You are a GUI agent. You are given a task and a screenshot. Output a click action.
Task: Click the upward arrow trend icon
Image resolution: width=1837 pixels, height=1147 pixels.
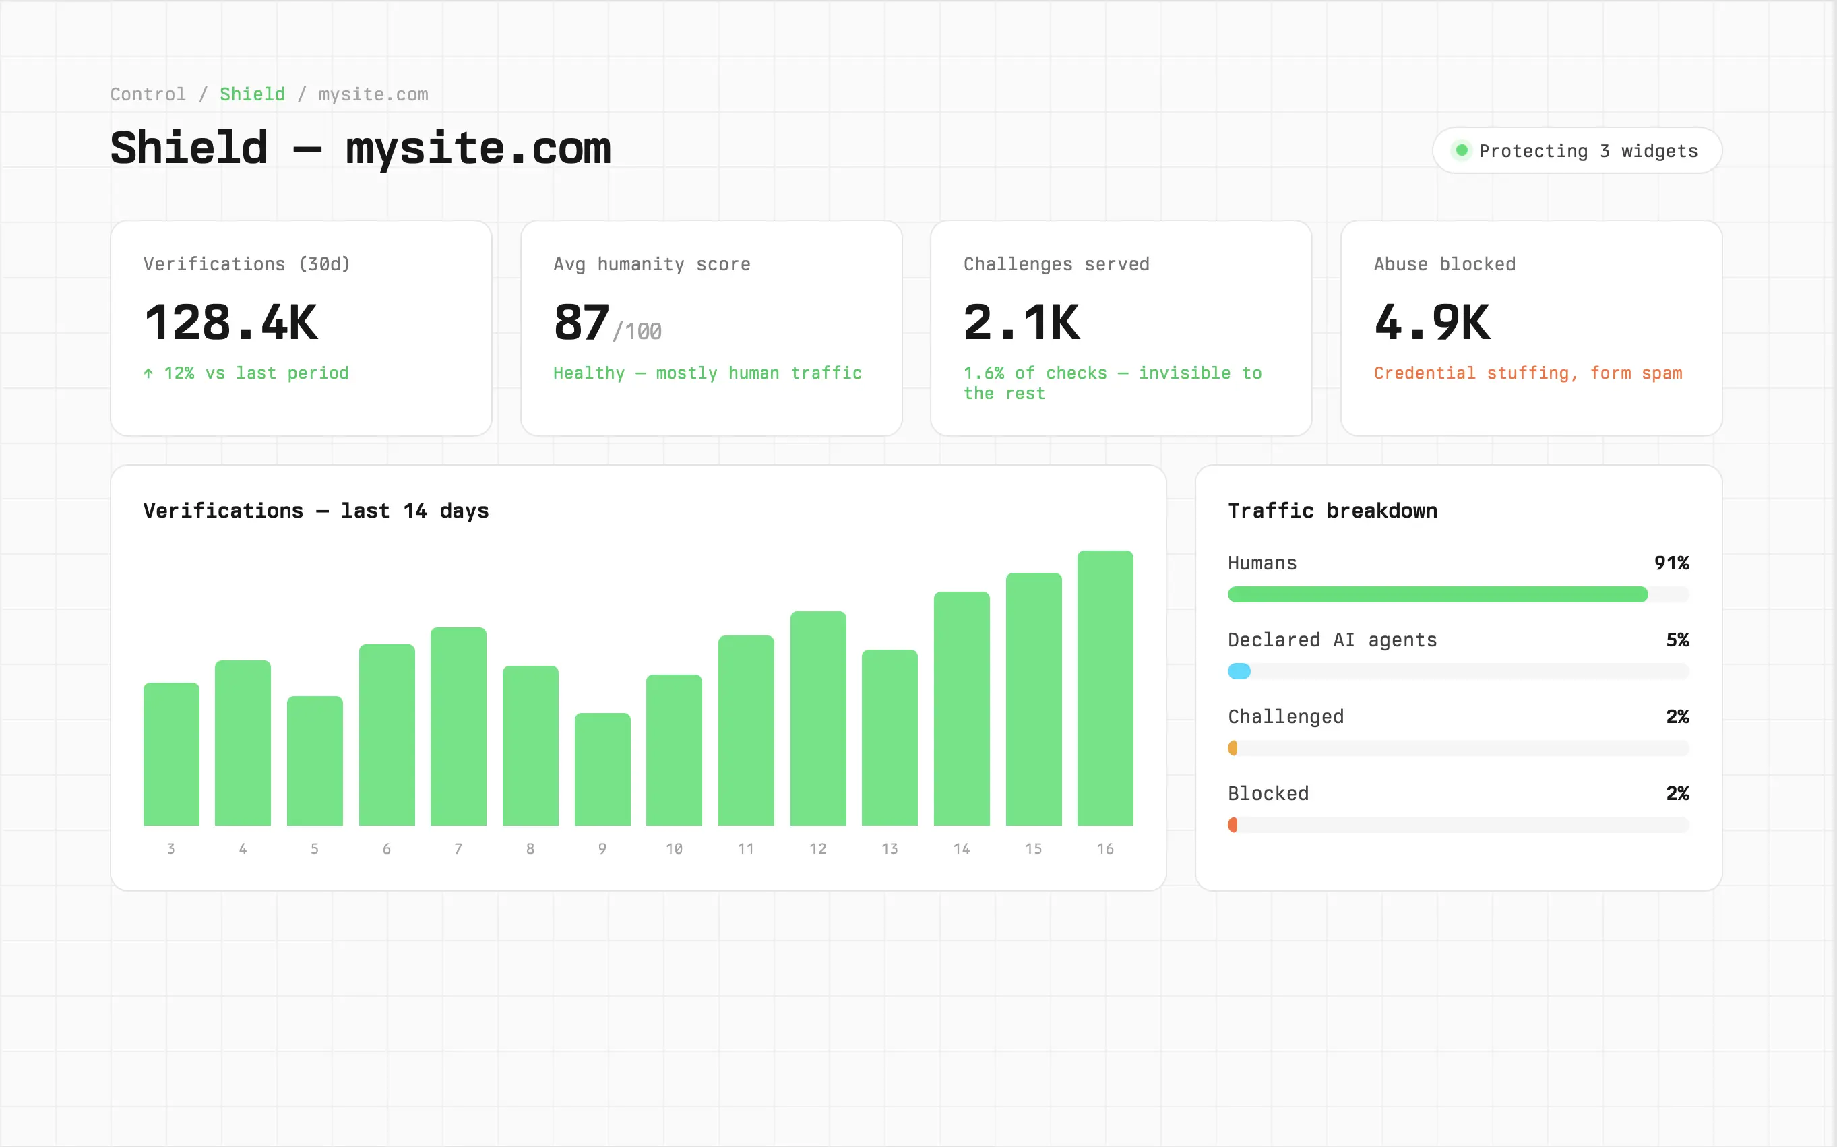pyautogui.click(x=149, y=373)
